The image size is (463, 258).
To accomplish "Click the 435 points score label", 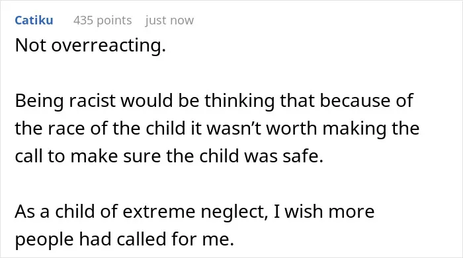I will 103,20.
